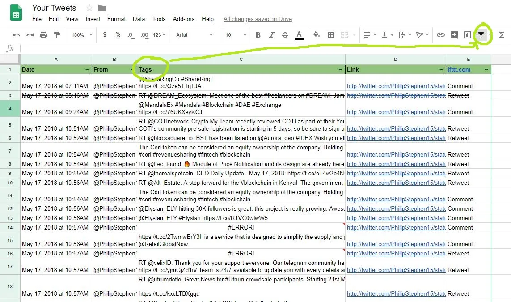Toggle the Filter funnel button
This screenshot has height=302, width=511.
click(x=481, y=35)
